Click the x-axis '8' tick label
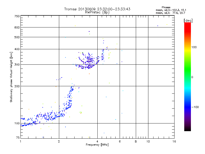This screenshot has width=205, height=154. click(136, 141)
